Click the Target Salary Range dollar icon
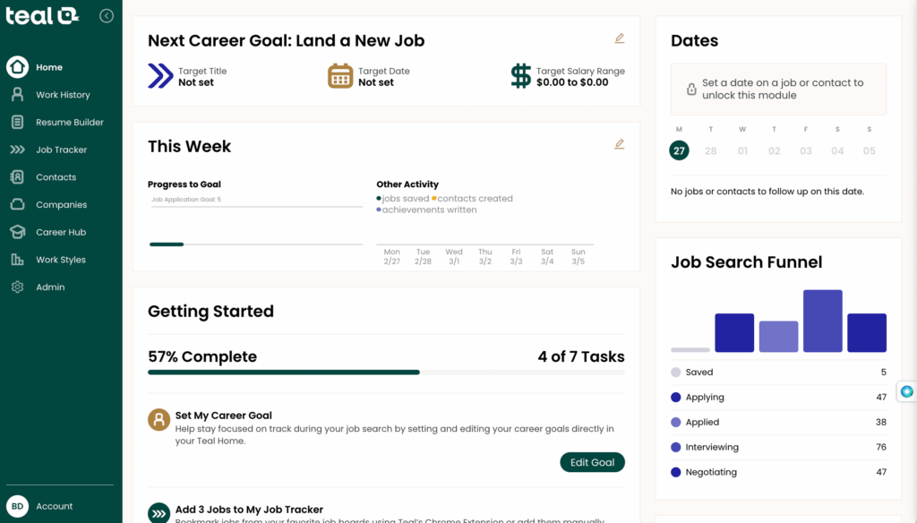The height and width of the screenshot is (523, 917). coord(520,76)
